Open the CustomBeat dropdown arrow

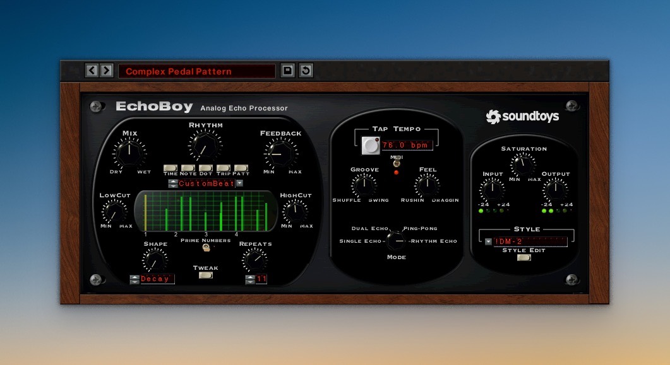(x=240, y=183)
